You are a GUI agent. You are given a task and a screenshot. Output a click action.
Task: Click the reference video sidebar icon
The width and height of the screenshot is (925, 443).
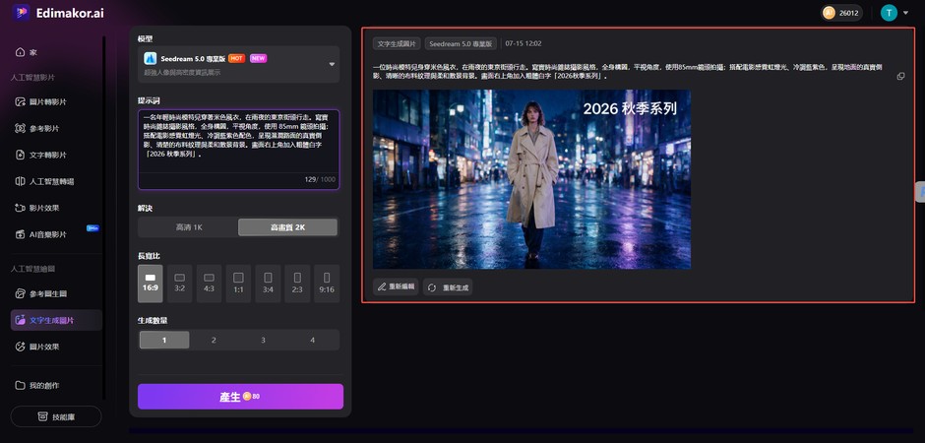pyautogui.click(x=20, y=128)
